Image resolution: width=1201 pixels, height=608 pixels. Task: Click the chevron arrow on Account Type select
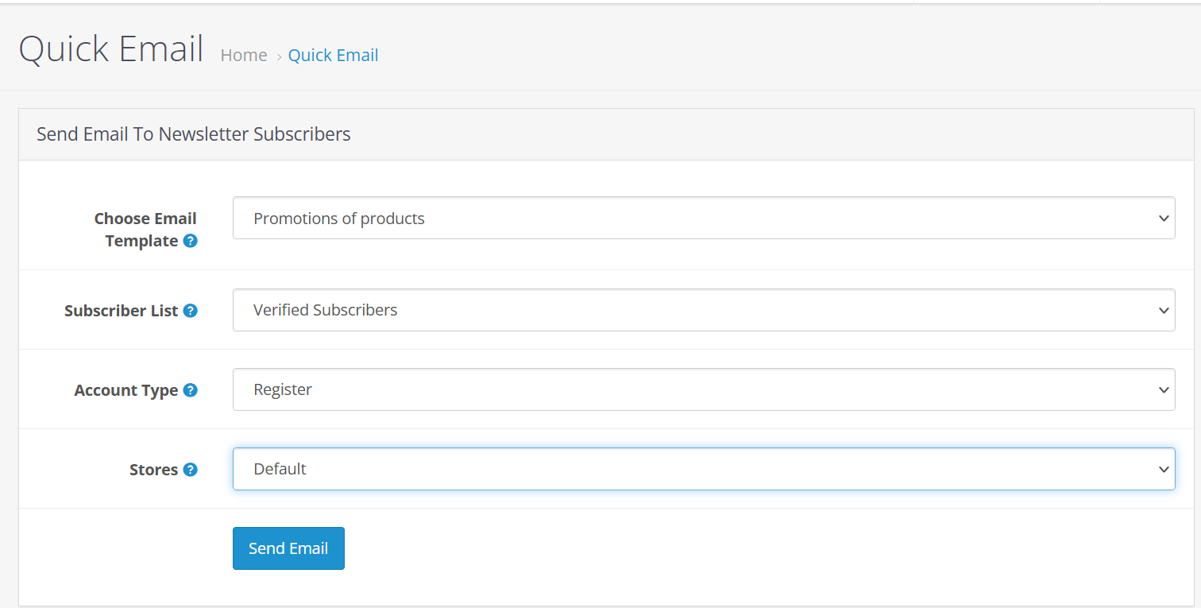1164,389
